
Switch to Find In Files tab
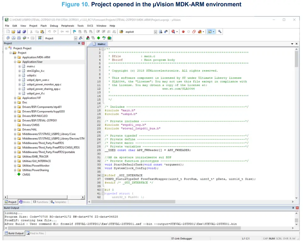click(x=35, y=233)
